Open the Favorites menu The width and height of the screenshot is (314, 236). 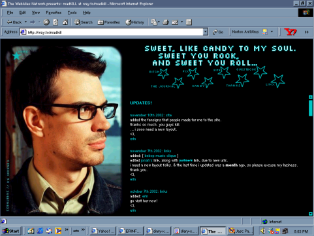54,12
